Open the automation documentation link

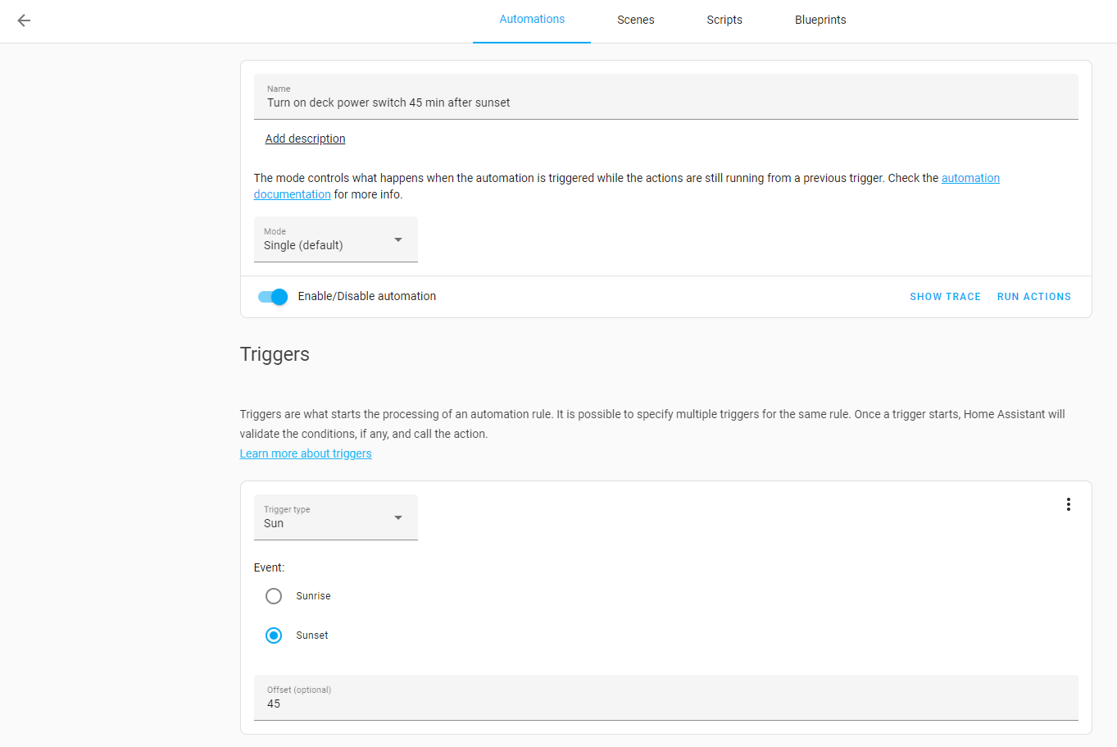coord(970,178)
